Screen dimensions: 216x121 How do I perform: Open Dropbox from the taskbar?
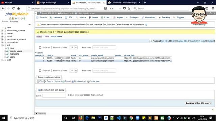pyautogui.click(x=106, y=118)
